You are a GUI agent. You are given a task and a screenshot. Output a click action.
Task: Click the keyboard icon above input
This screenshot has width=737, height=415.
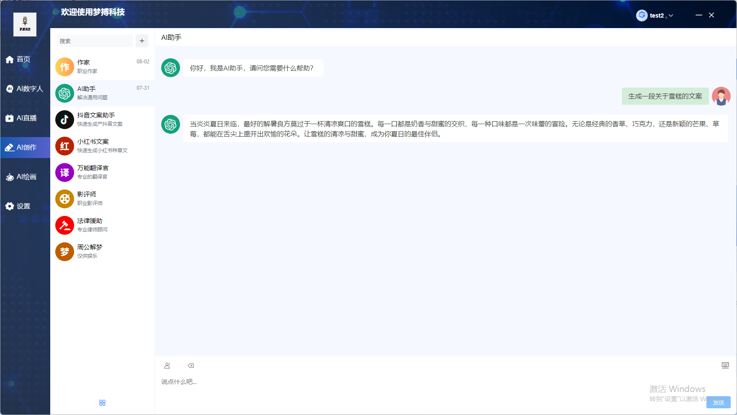[x=725, y=365]
